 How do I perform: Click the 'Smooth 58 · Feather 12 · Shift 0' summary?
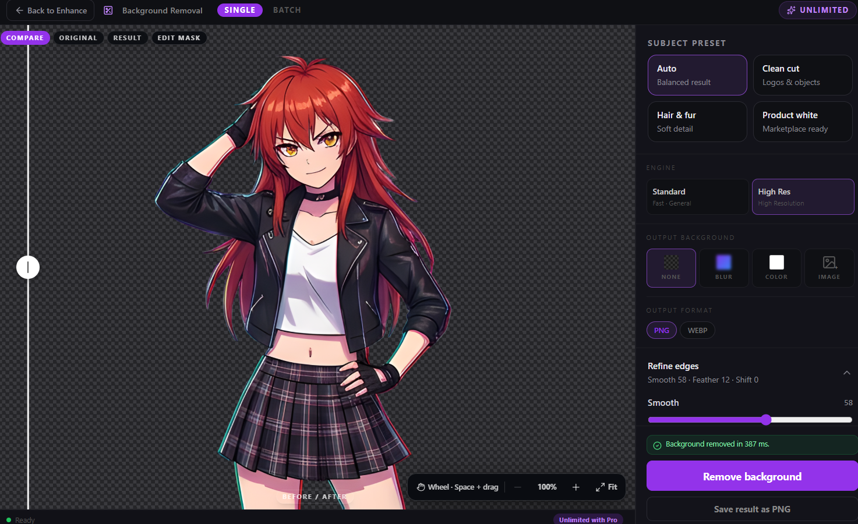[x=703, y=380]
